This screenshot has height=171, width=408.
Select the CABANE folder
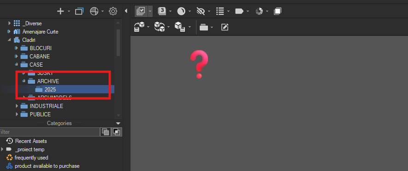pos(40,56)
